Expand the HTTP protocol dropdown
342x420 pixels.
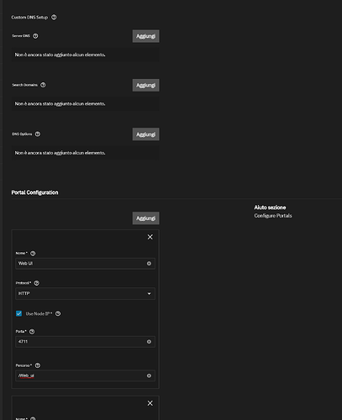point(85,293)
